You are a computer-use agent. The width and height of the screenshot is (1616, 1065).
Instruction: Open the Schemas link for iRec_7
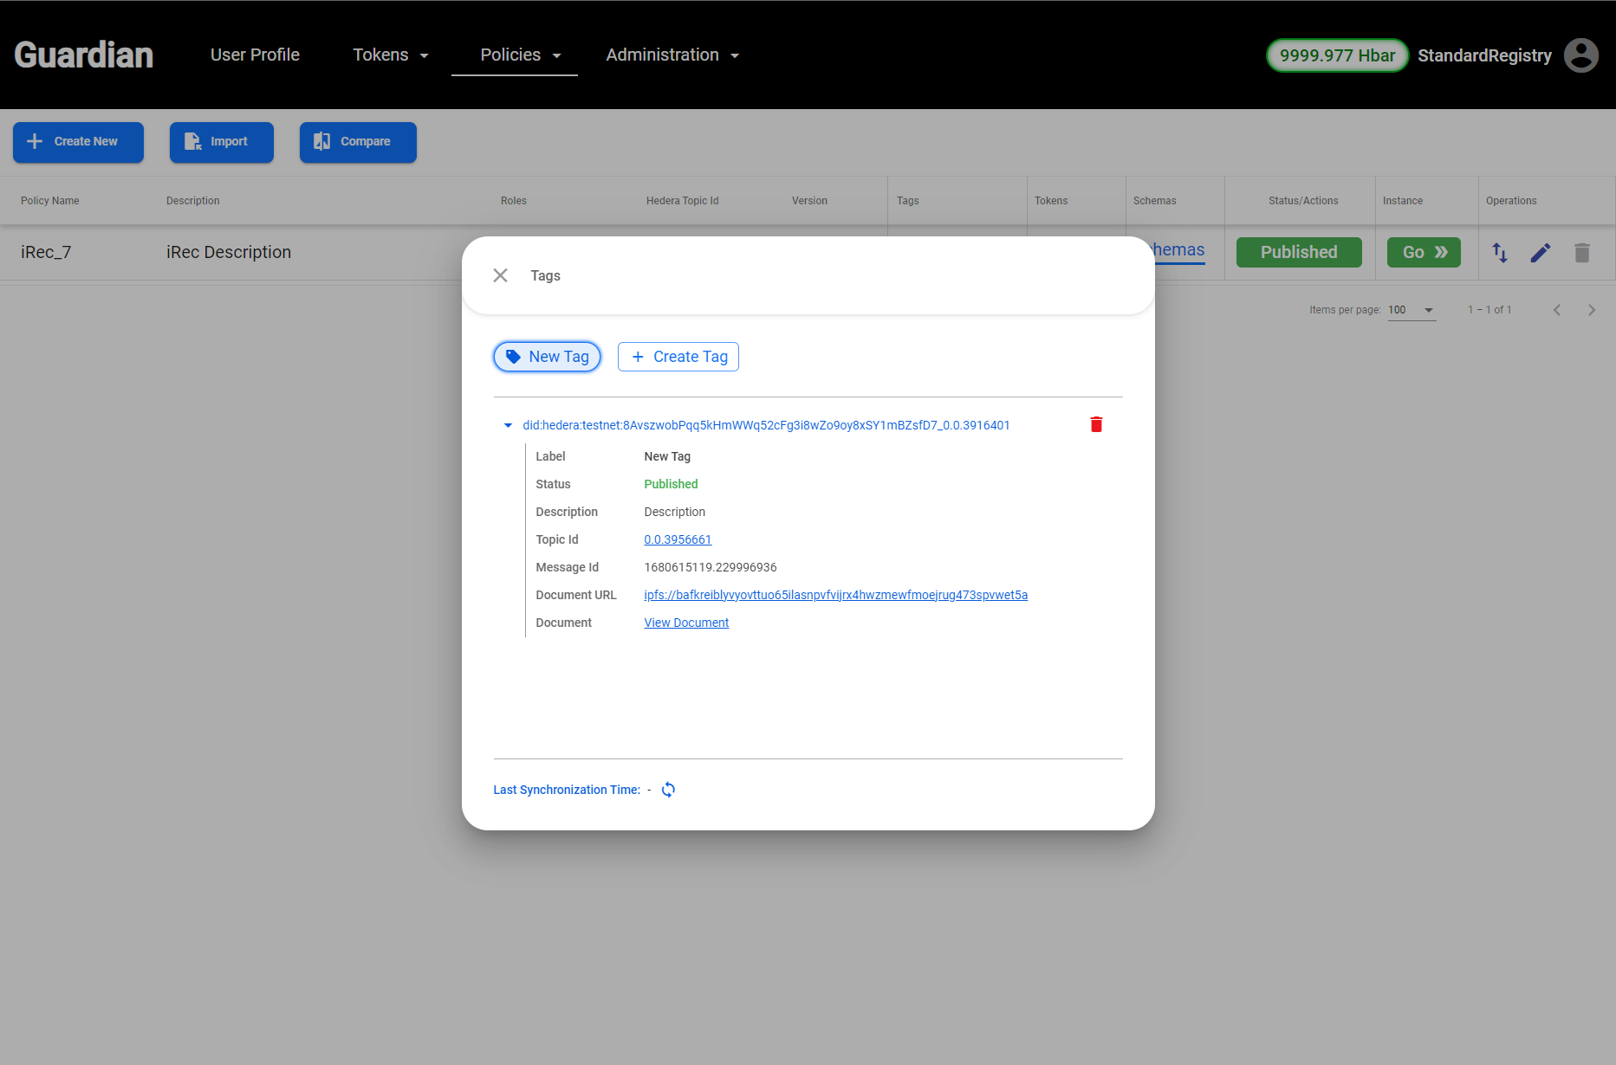coord(1179,250)
